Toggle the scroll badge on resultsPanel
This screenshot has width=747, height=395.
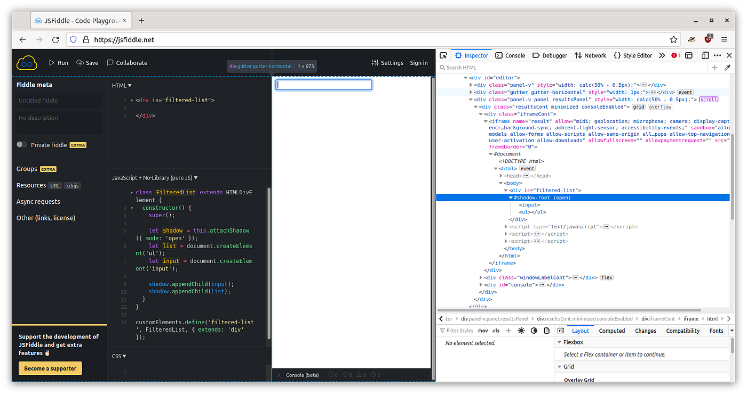[x=709, y=100]
